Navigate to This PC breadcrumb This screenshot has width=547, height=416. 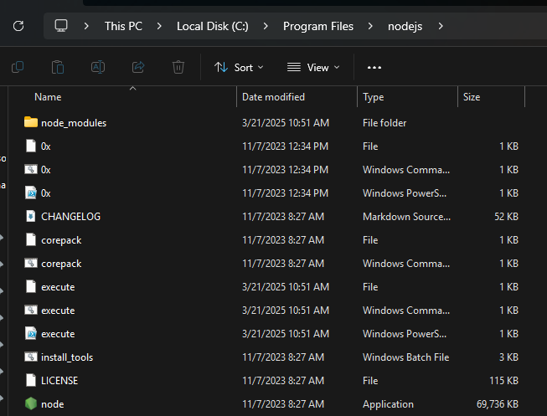pyautogui.click(x=123, y=26)
